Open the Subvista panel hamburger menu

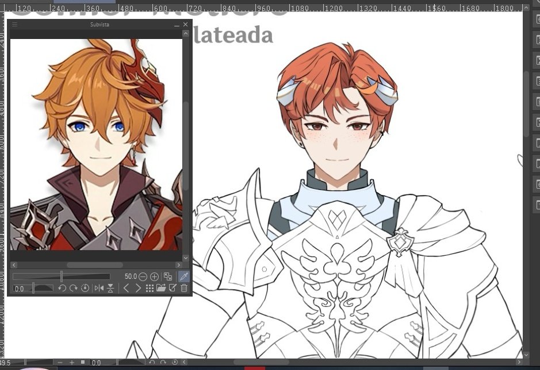14,25
